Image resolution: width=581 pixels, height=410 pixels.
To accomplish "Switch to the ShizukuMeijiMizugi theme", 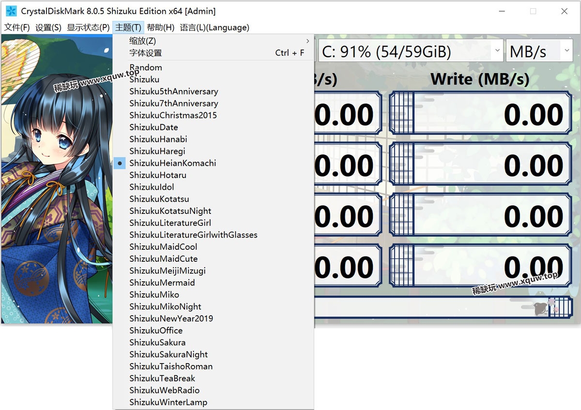I will click(x=214, y=271).
